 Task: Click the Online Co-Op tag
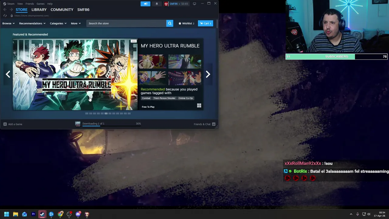click(x=186, y=98)
